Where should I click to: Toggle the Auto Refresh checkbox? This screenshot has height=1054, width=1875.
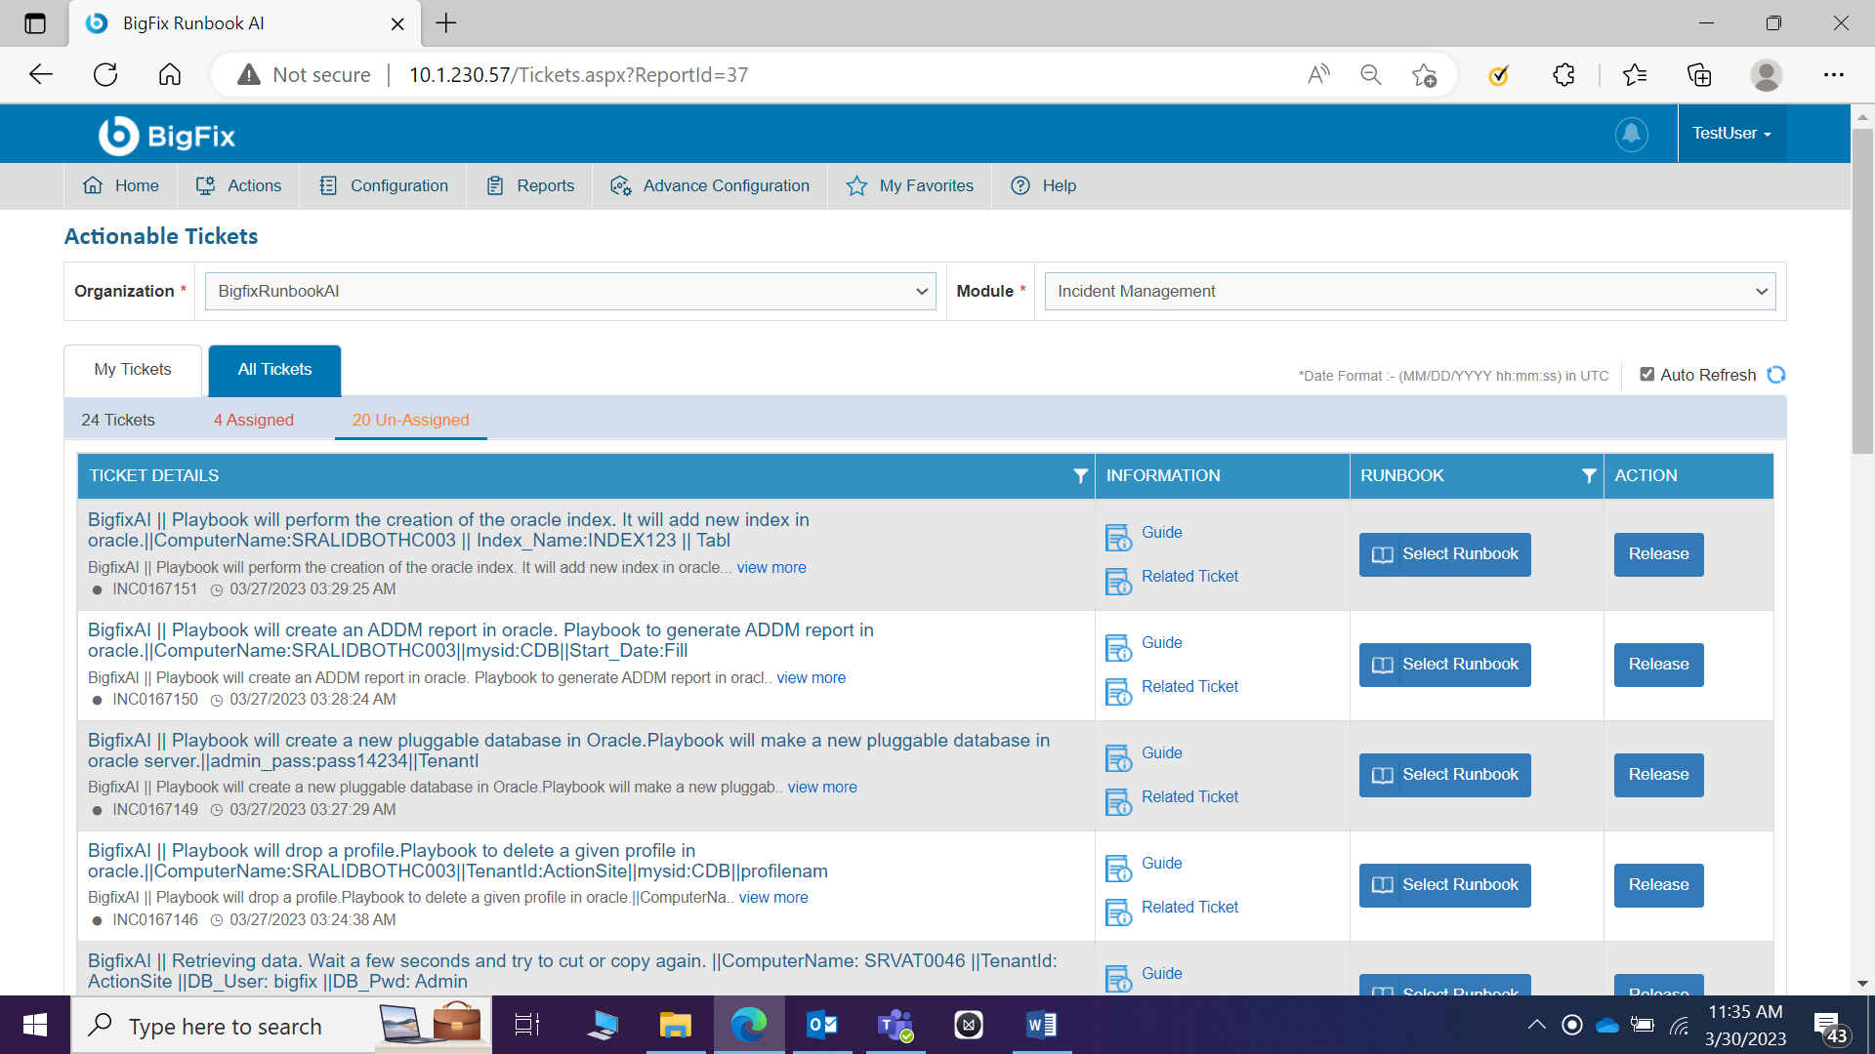1646,374
